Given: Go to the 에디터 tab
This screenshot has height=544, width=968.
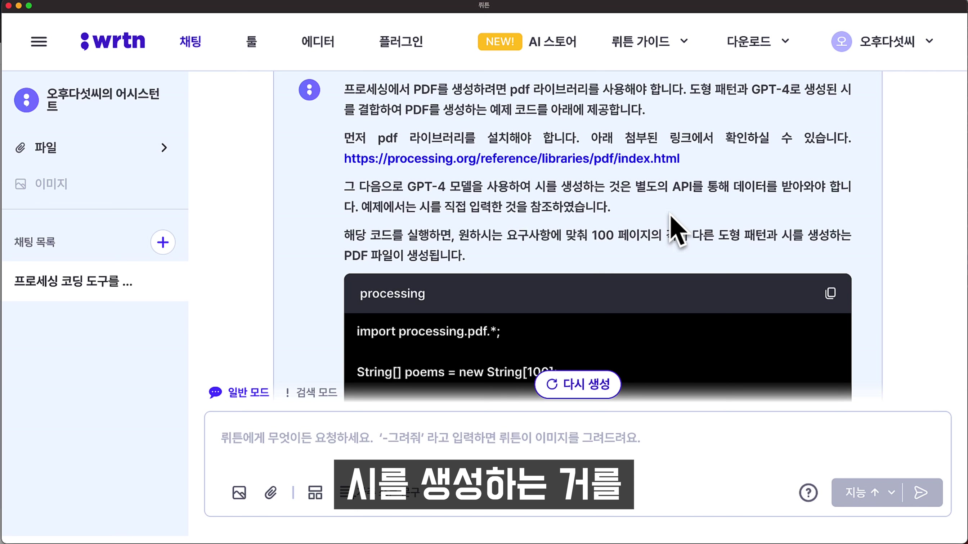Looking at the screenshot, I should [318, 41].
